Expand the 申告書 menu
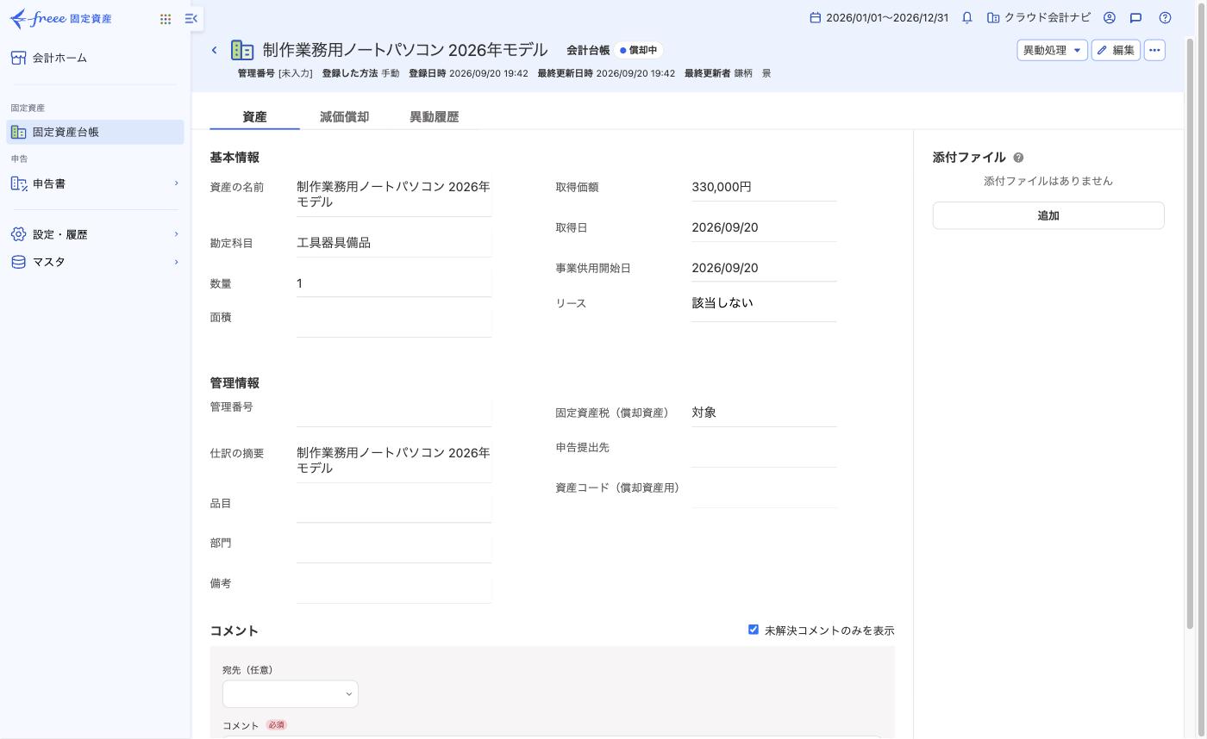Image resolution: width=1207 pixels, height=739 pixels. click(x=95, y=183)
